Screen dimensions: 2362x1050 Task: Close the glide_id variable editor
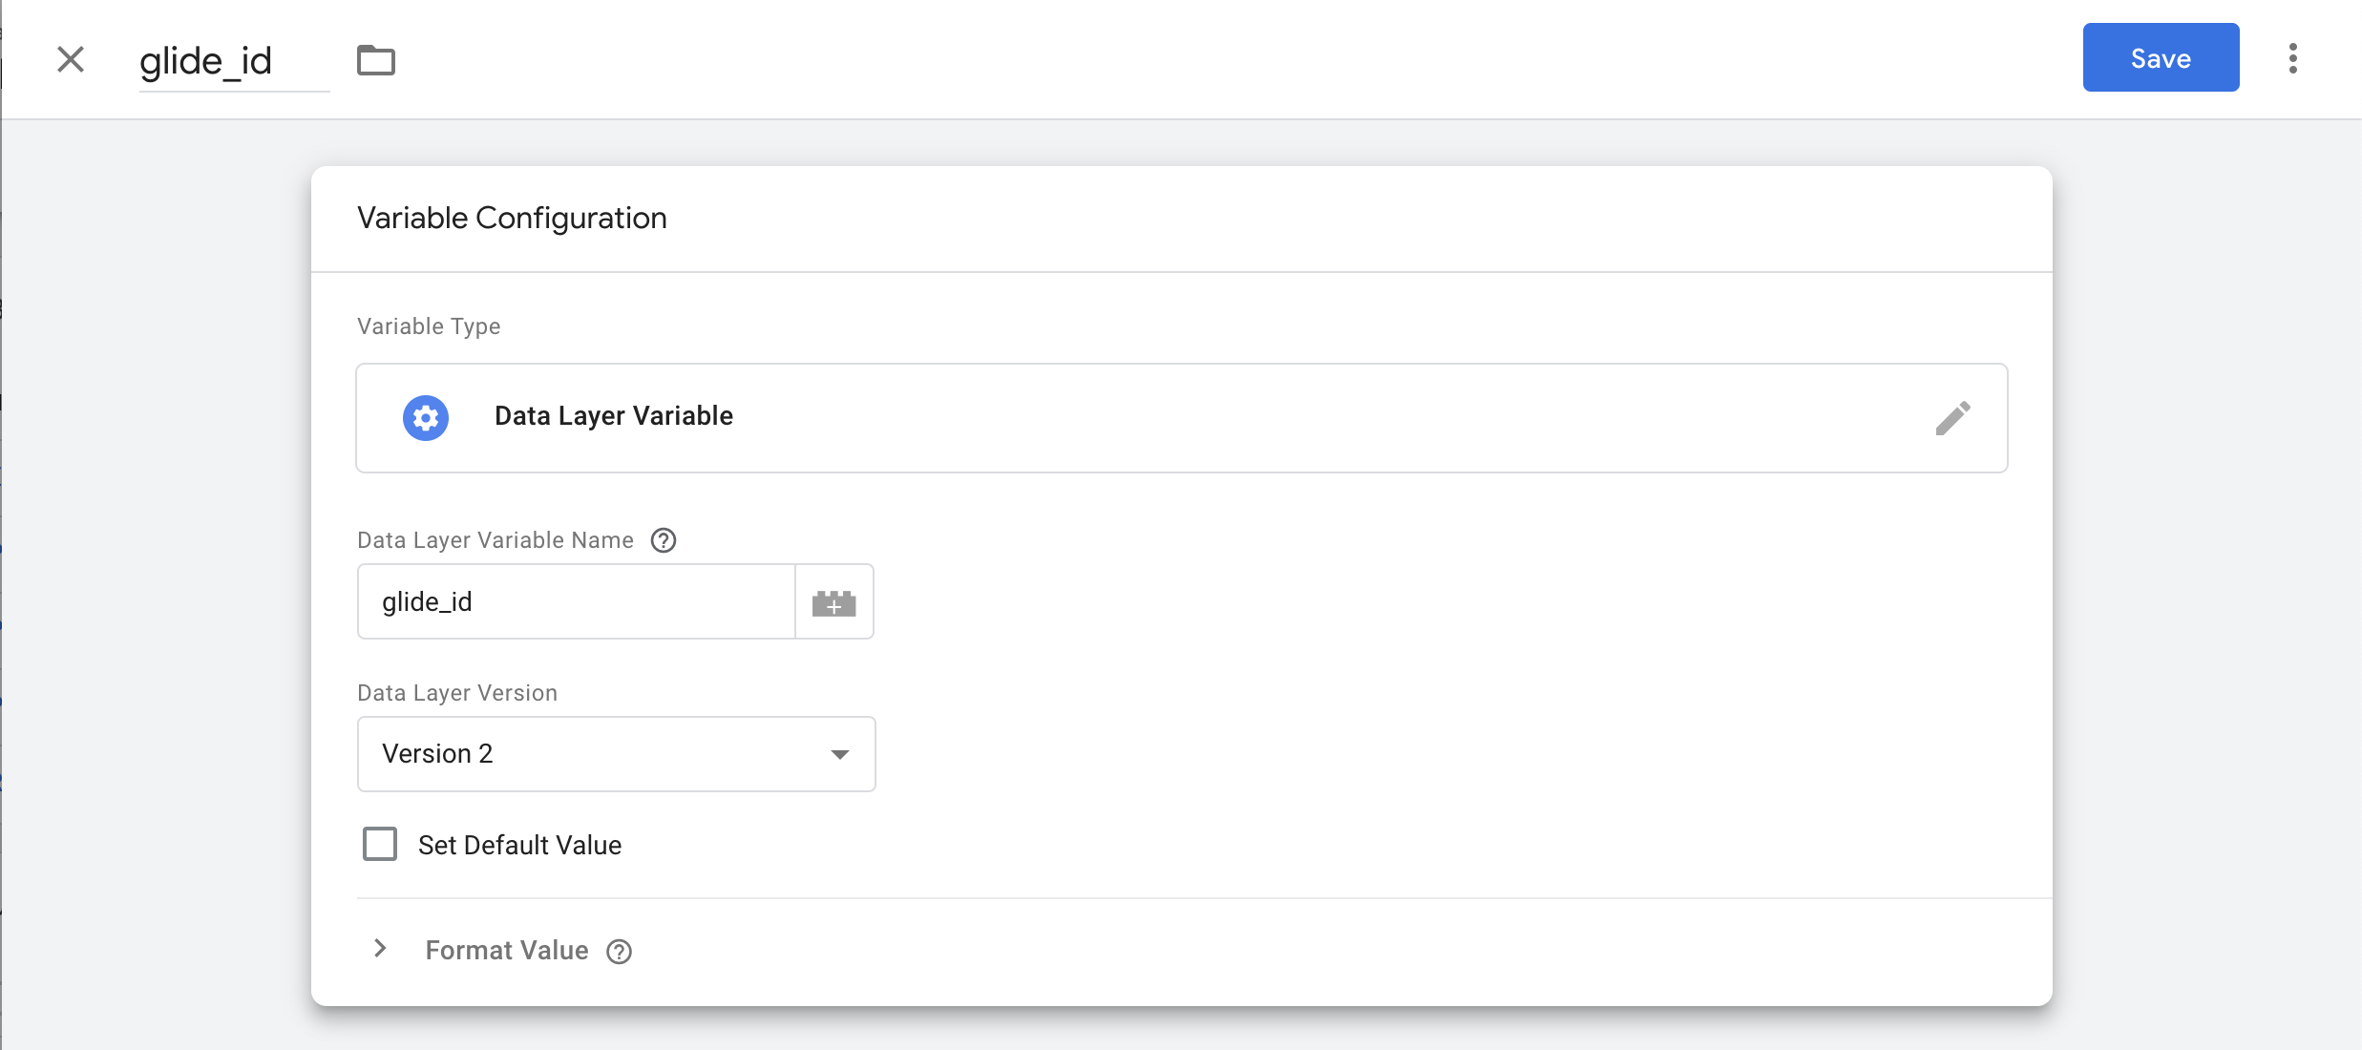[x=71, y=59]
